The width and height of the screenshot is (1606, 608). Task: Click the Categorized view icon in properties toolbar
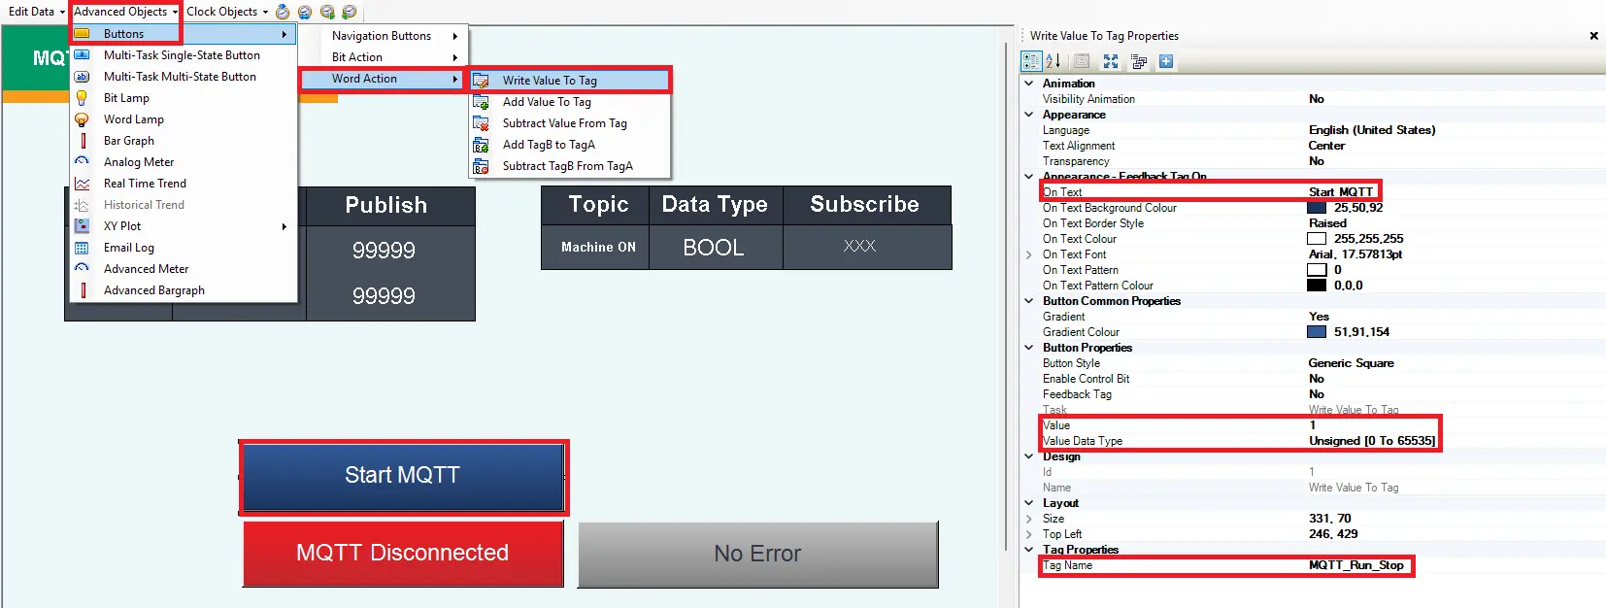1031,61
